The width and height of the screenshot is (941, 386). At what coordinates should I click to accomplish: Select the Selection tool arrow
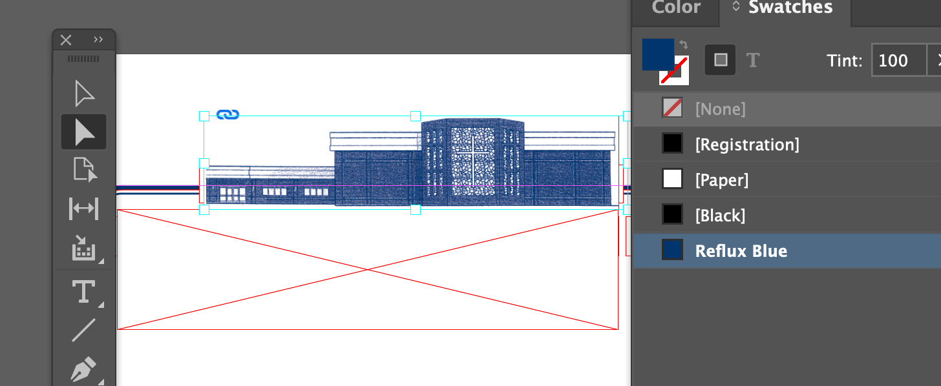click(84, 93)
